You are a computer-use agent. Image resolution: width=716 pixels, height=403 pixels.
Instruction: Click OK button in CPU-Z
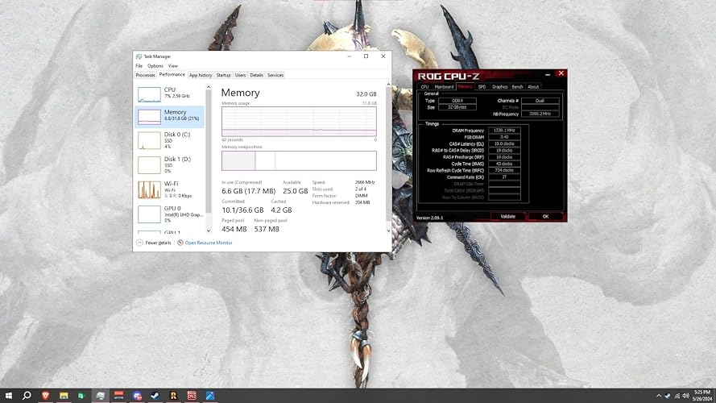[x=545, y=217]
